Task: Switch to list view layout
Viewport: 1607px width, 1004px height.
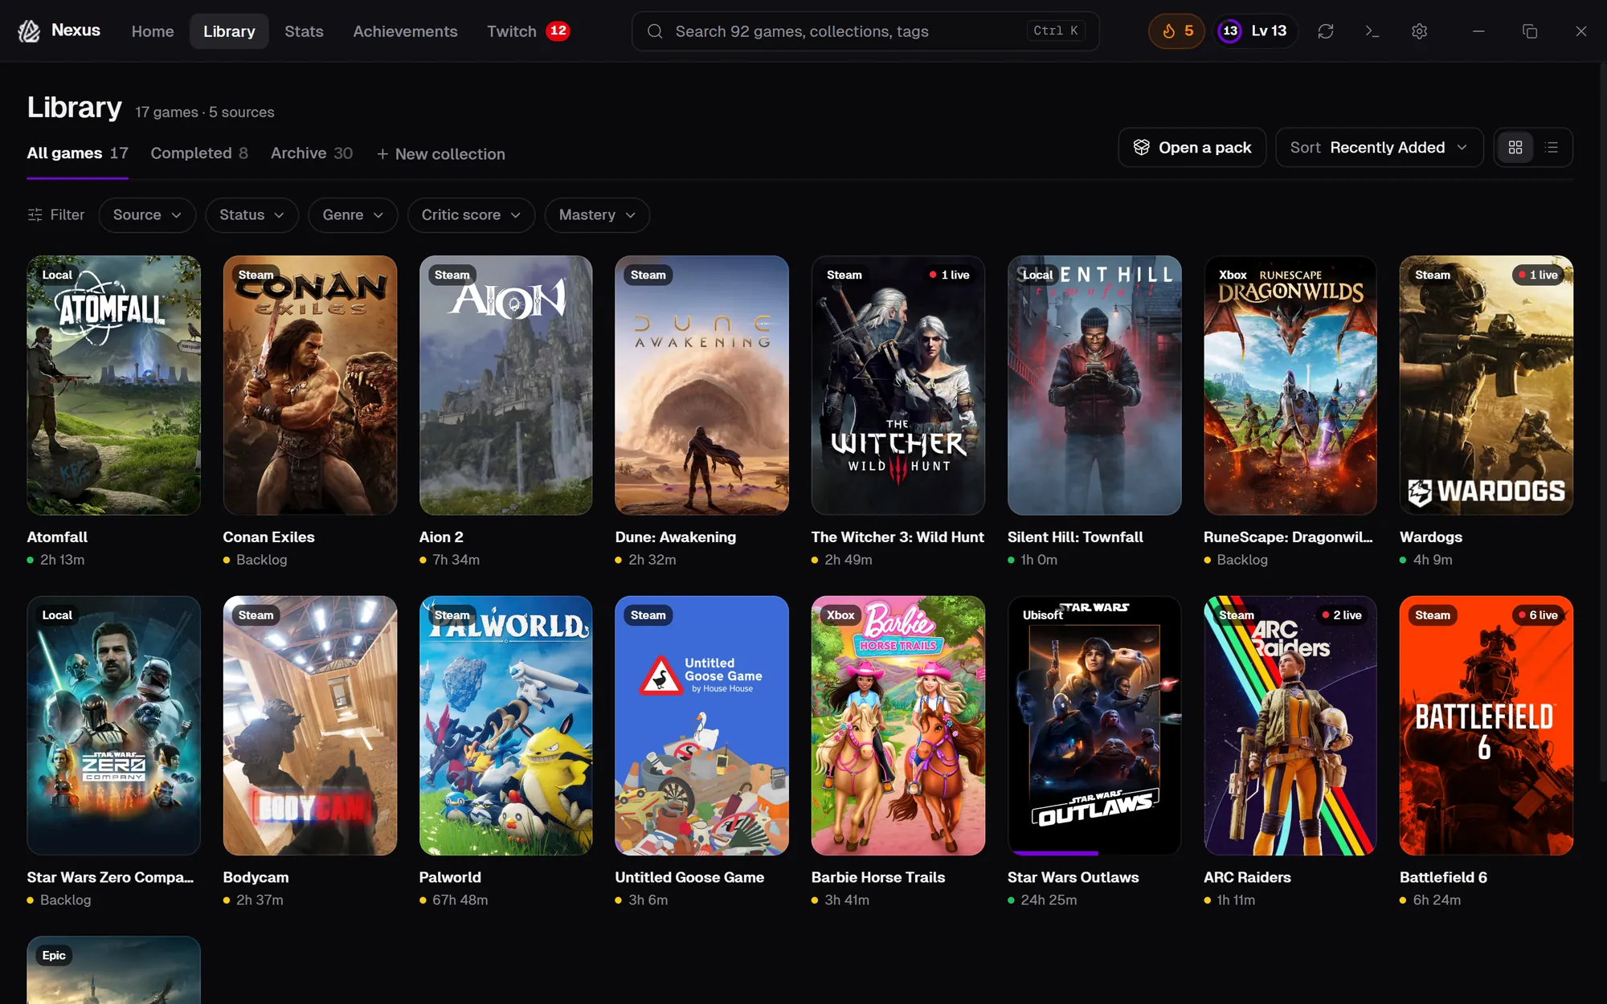Action: click(x=1552, y=148)
